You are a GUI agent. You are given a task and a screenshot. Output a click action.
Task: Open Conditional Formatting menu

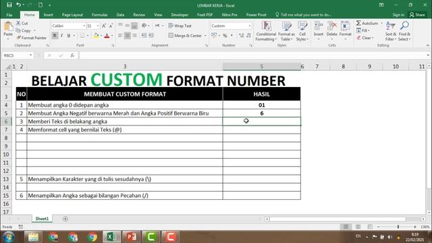266,32
